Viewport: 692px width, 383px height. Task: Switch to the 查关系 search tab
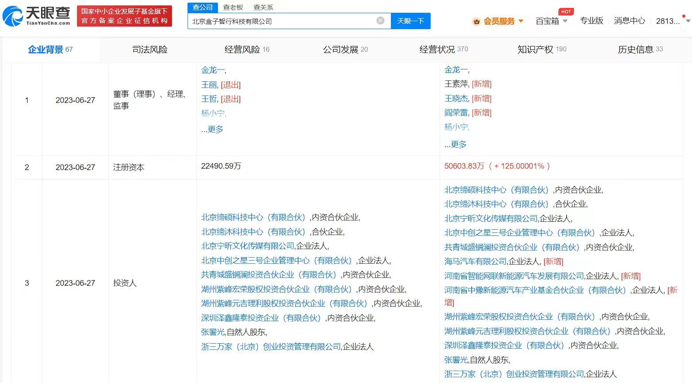[263, 7]
